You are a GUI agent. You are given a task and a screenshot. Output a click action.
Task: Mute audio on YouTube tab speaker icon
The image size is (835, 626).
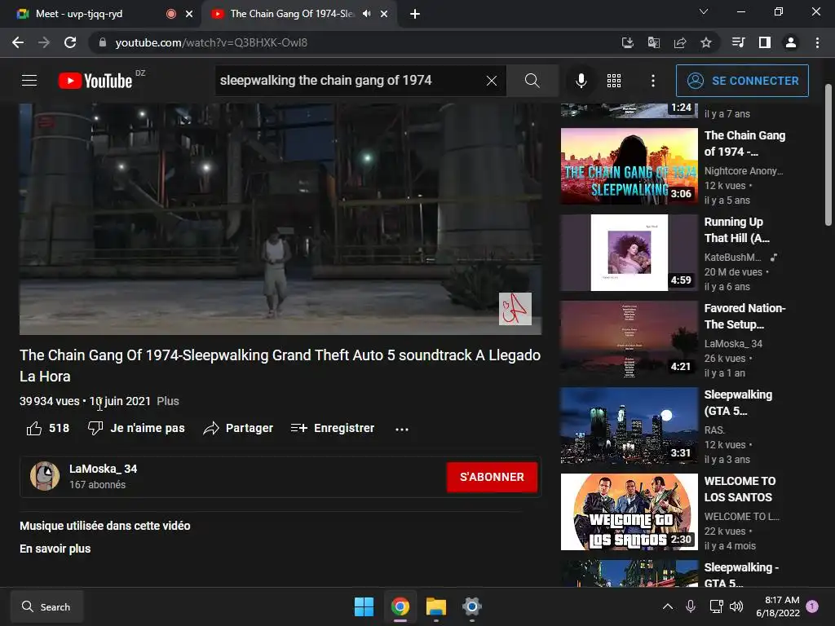click(x=366, y=14)
